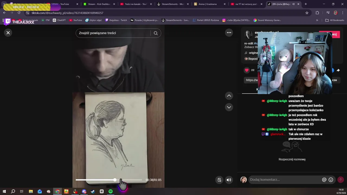Open 'Edytor zdjęć' bookmark
Viewport: 347px width, 195px height.
click(94, 20)
